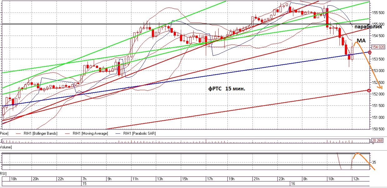Pick the 150 500 price axis label
387x188 pixels.
pos(378,129)
